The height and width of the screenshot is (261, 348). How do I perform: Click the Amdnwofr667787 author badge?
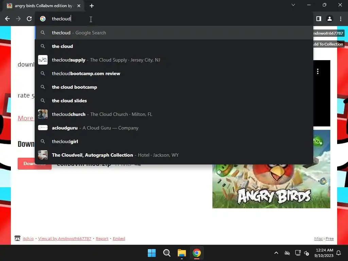[x=328, y=33]
